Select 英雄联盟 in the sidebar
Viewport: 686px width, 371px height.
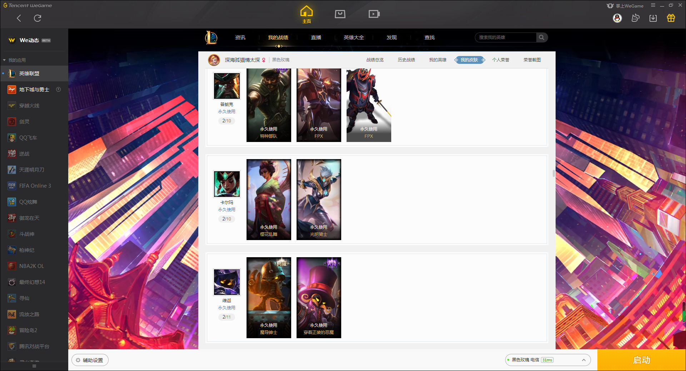click(x=34, y=73)
